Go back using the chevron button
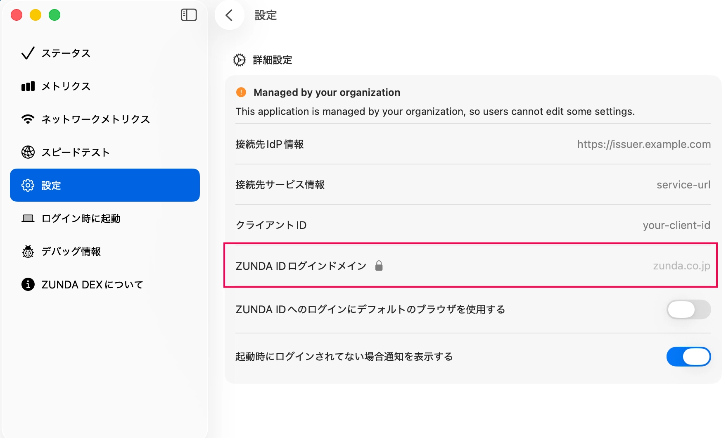 pos(229,15)
